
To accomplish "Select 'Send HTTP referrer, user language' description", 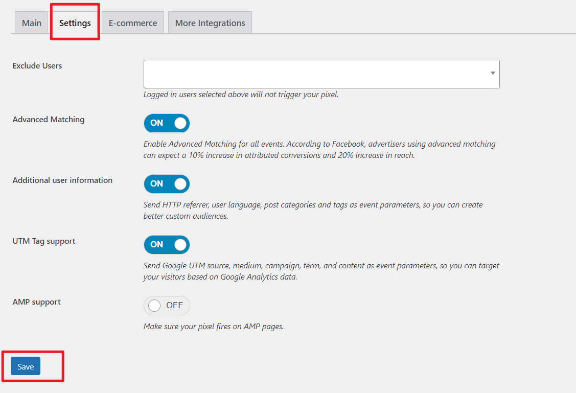I will point(313,211).
